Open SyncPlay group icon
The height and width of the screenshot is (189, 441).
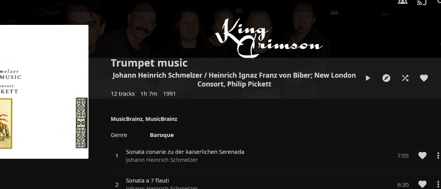[x=403, y=2]
